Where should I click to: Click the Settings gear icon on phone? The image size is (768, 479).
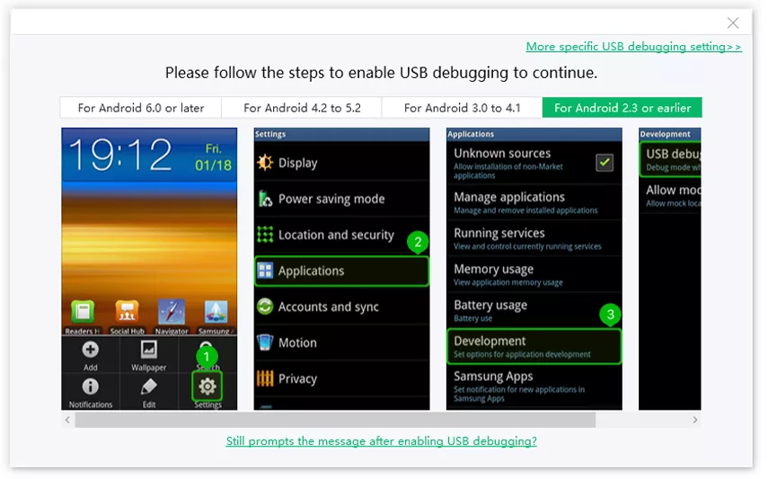tap(207, 386)
